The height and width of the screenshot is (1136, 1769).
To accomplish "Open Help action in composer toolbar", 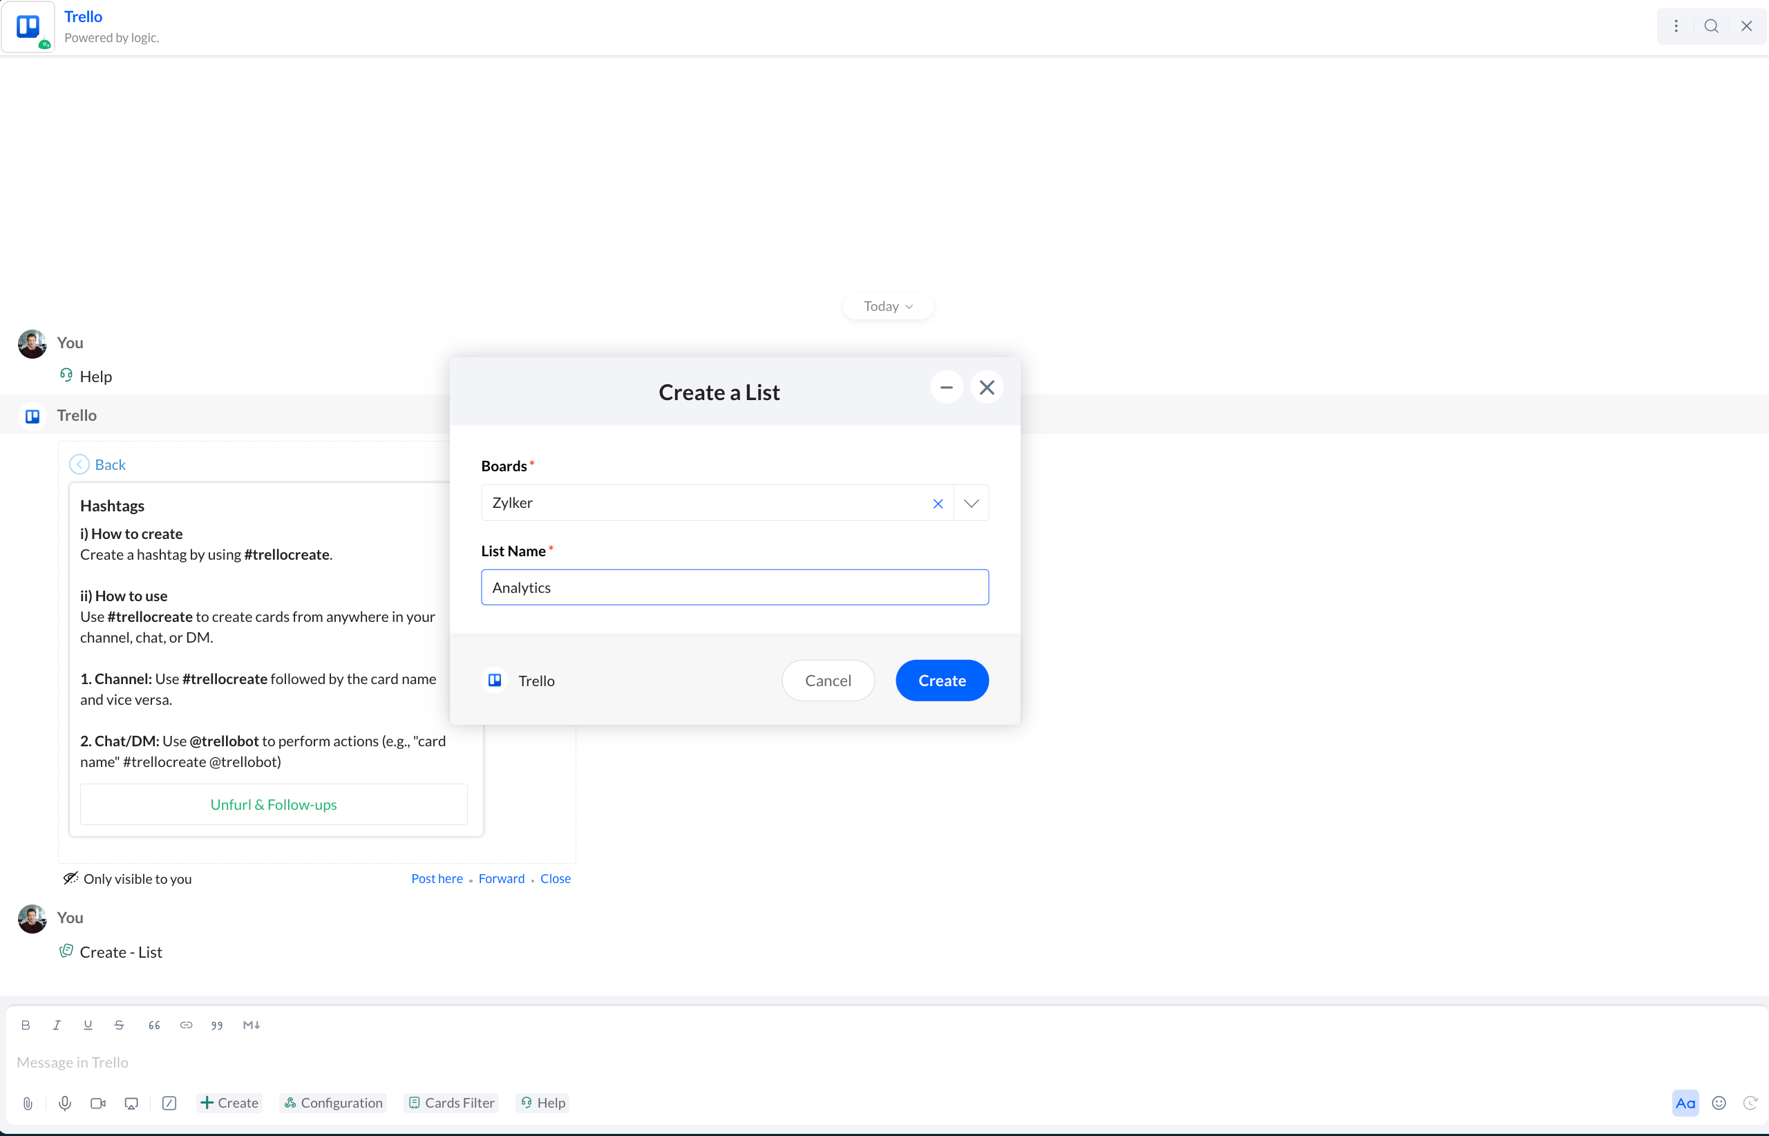I will [543, 1104].
